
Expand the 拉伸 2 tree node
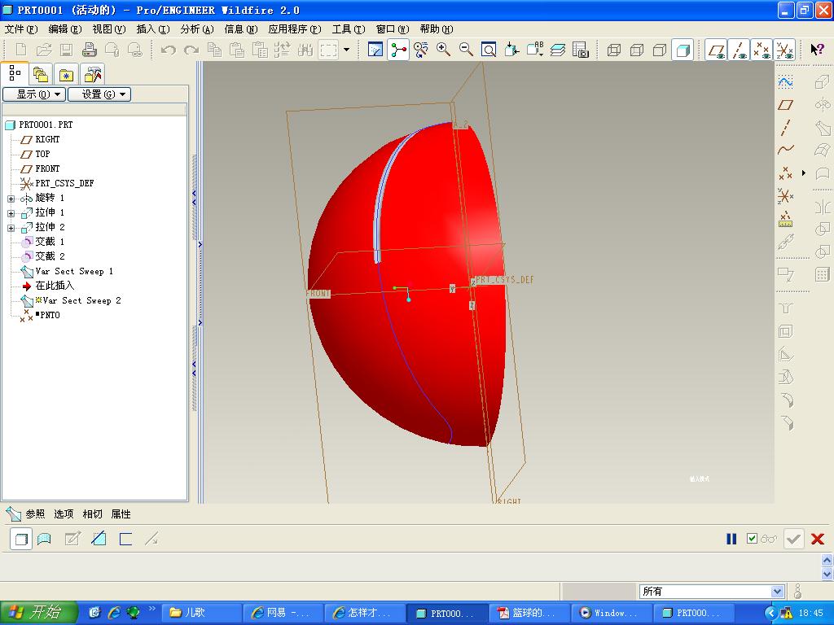click(11, 228)
